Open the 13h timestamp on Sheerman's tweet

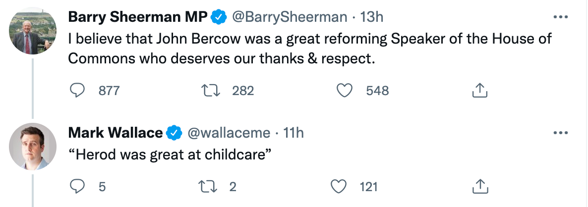tap(372, 17)
